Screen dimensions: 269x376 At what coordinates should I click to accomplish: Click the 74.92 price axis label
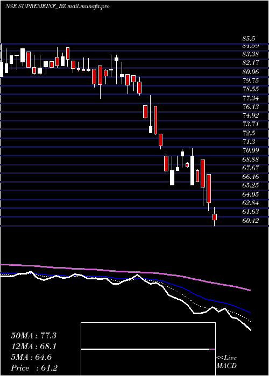pyautogui.click(x=251, y=115)
